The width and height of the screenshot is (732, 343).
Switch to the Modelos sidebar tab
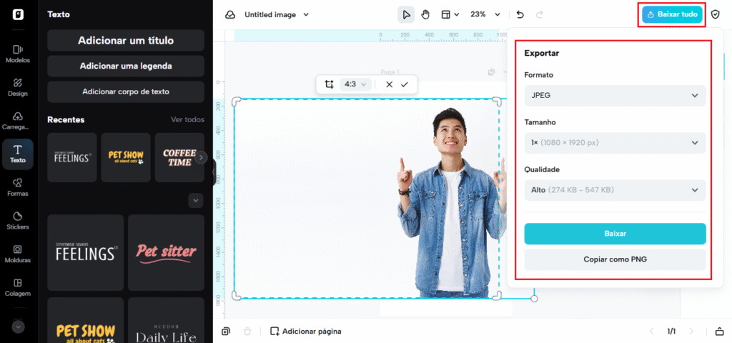click(17, 54)
